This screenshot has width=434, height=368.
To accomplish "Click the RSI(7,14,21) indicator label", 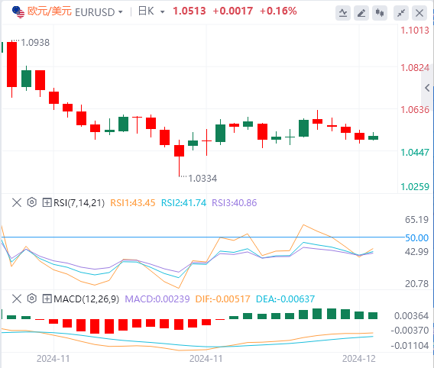I will pyautogui.click(x=79, y=202).
